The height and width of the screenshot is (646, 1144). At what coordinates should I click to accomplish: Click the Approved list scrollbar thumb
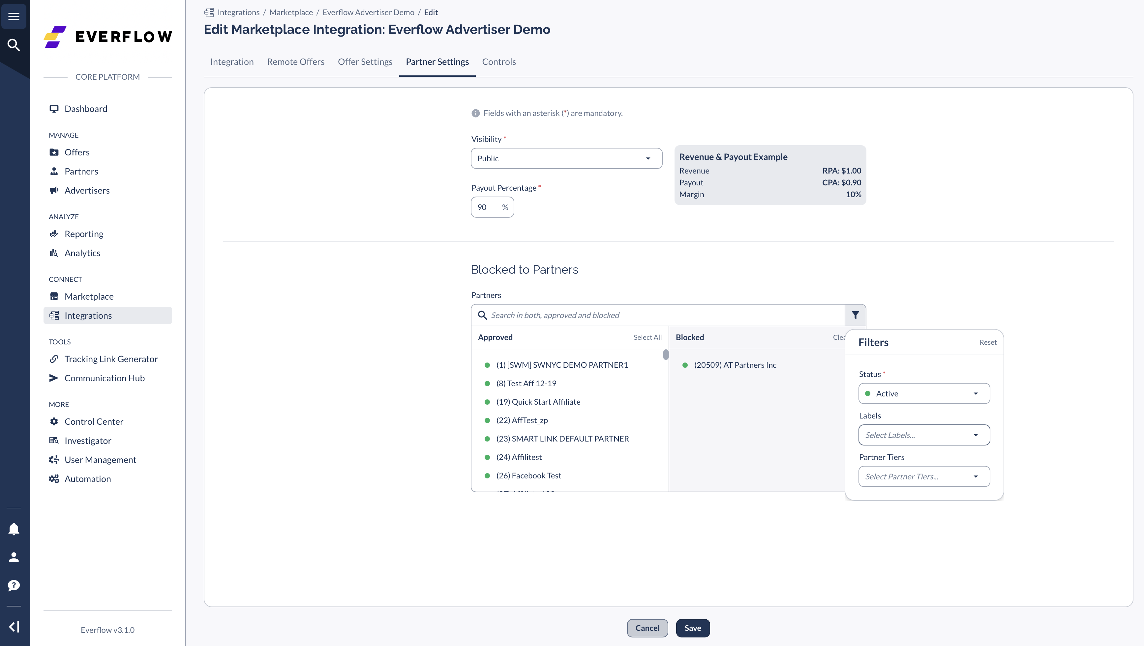(x=666, y=355)
